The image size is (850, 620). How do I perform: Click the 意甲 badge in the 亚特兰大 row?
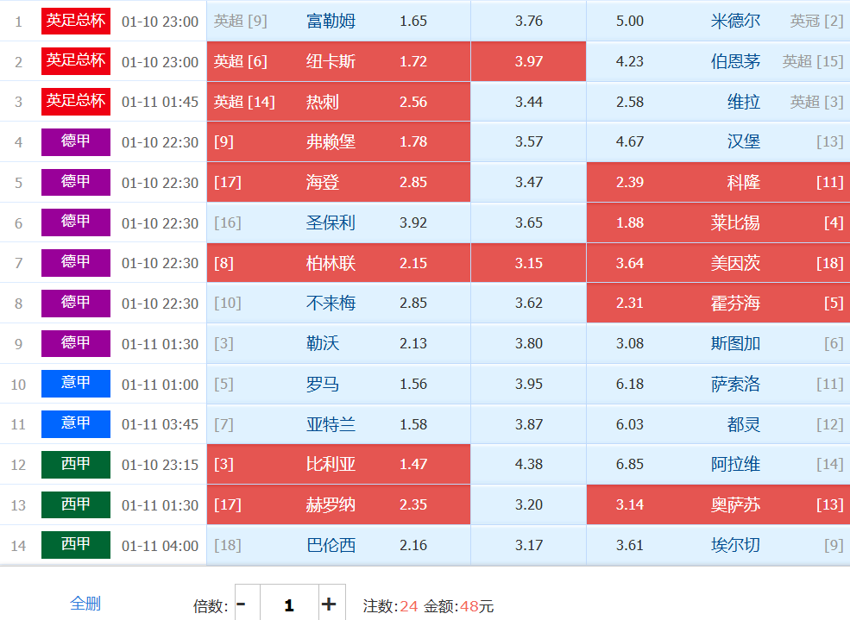tap(76, 424)
